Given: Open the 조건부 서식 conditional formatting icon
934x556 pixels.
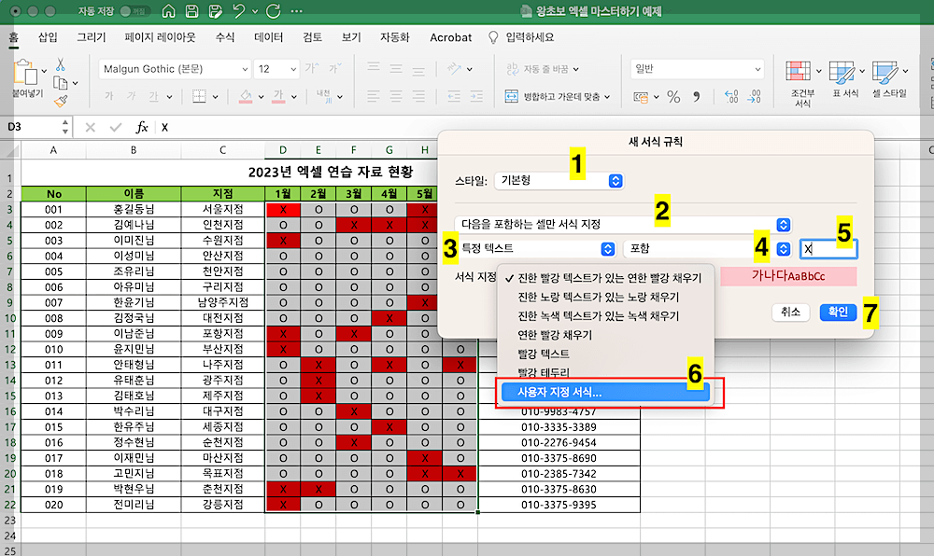Looking at the screenshot, I should point(800,73).
